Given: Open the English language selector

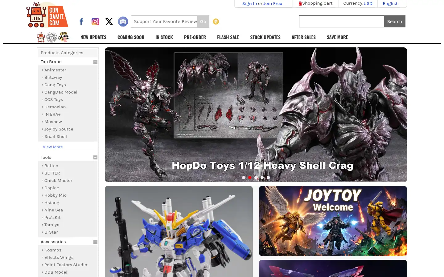Looking at the screenshot, I should click(x=391, y=3).
